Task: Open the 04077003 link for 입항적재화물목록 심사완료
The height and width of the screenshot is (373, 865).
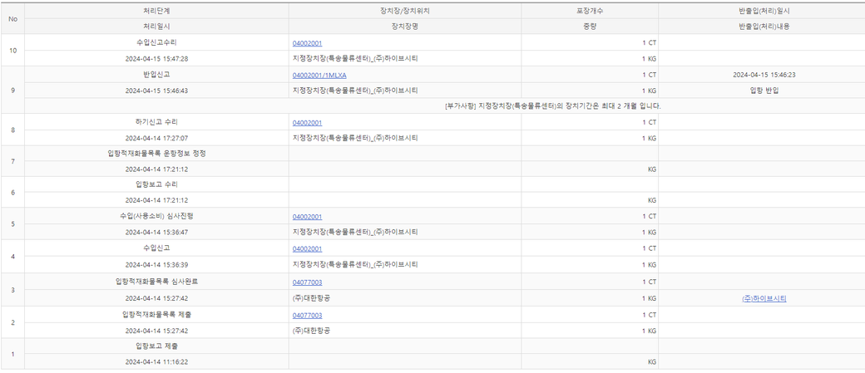Action: [307, 282]
